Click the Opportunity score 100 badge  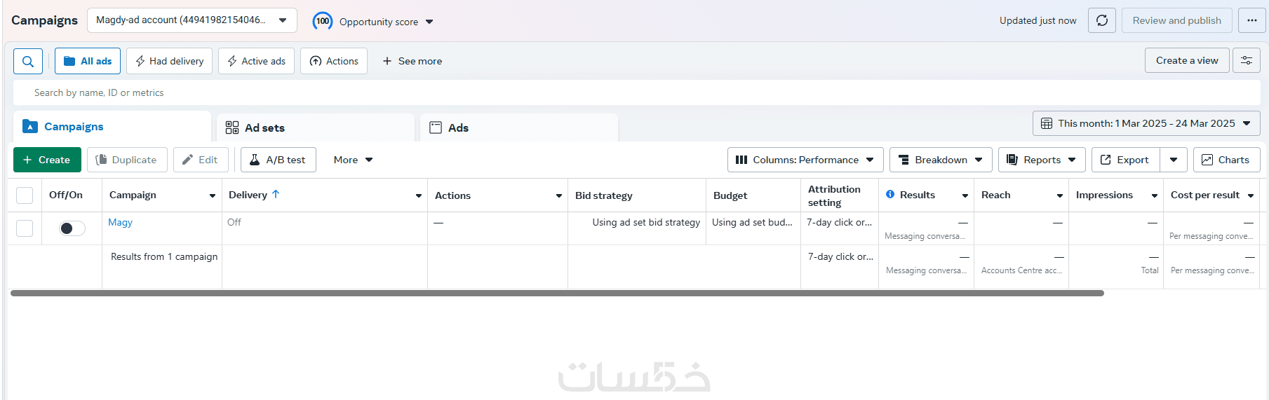323,21
